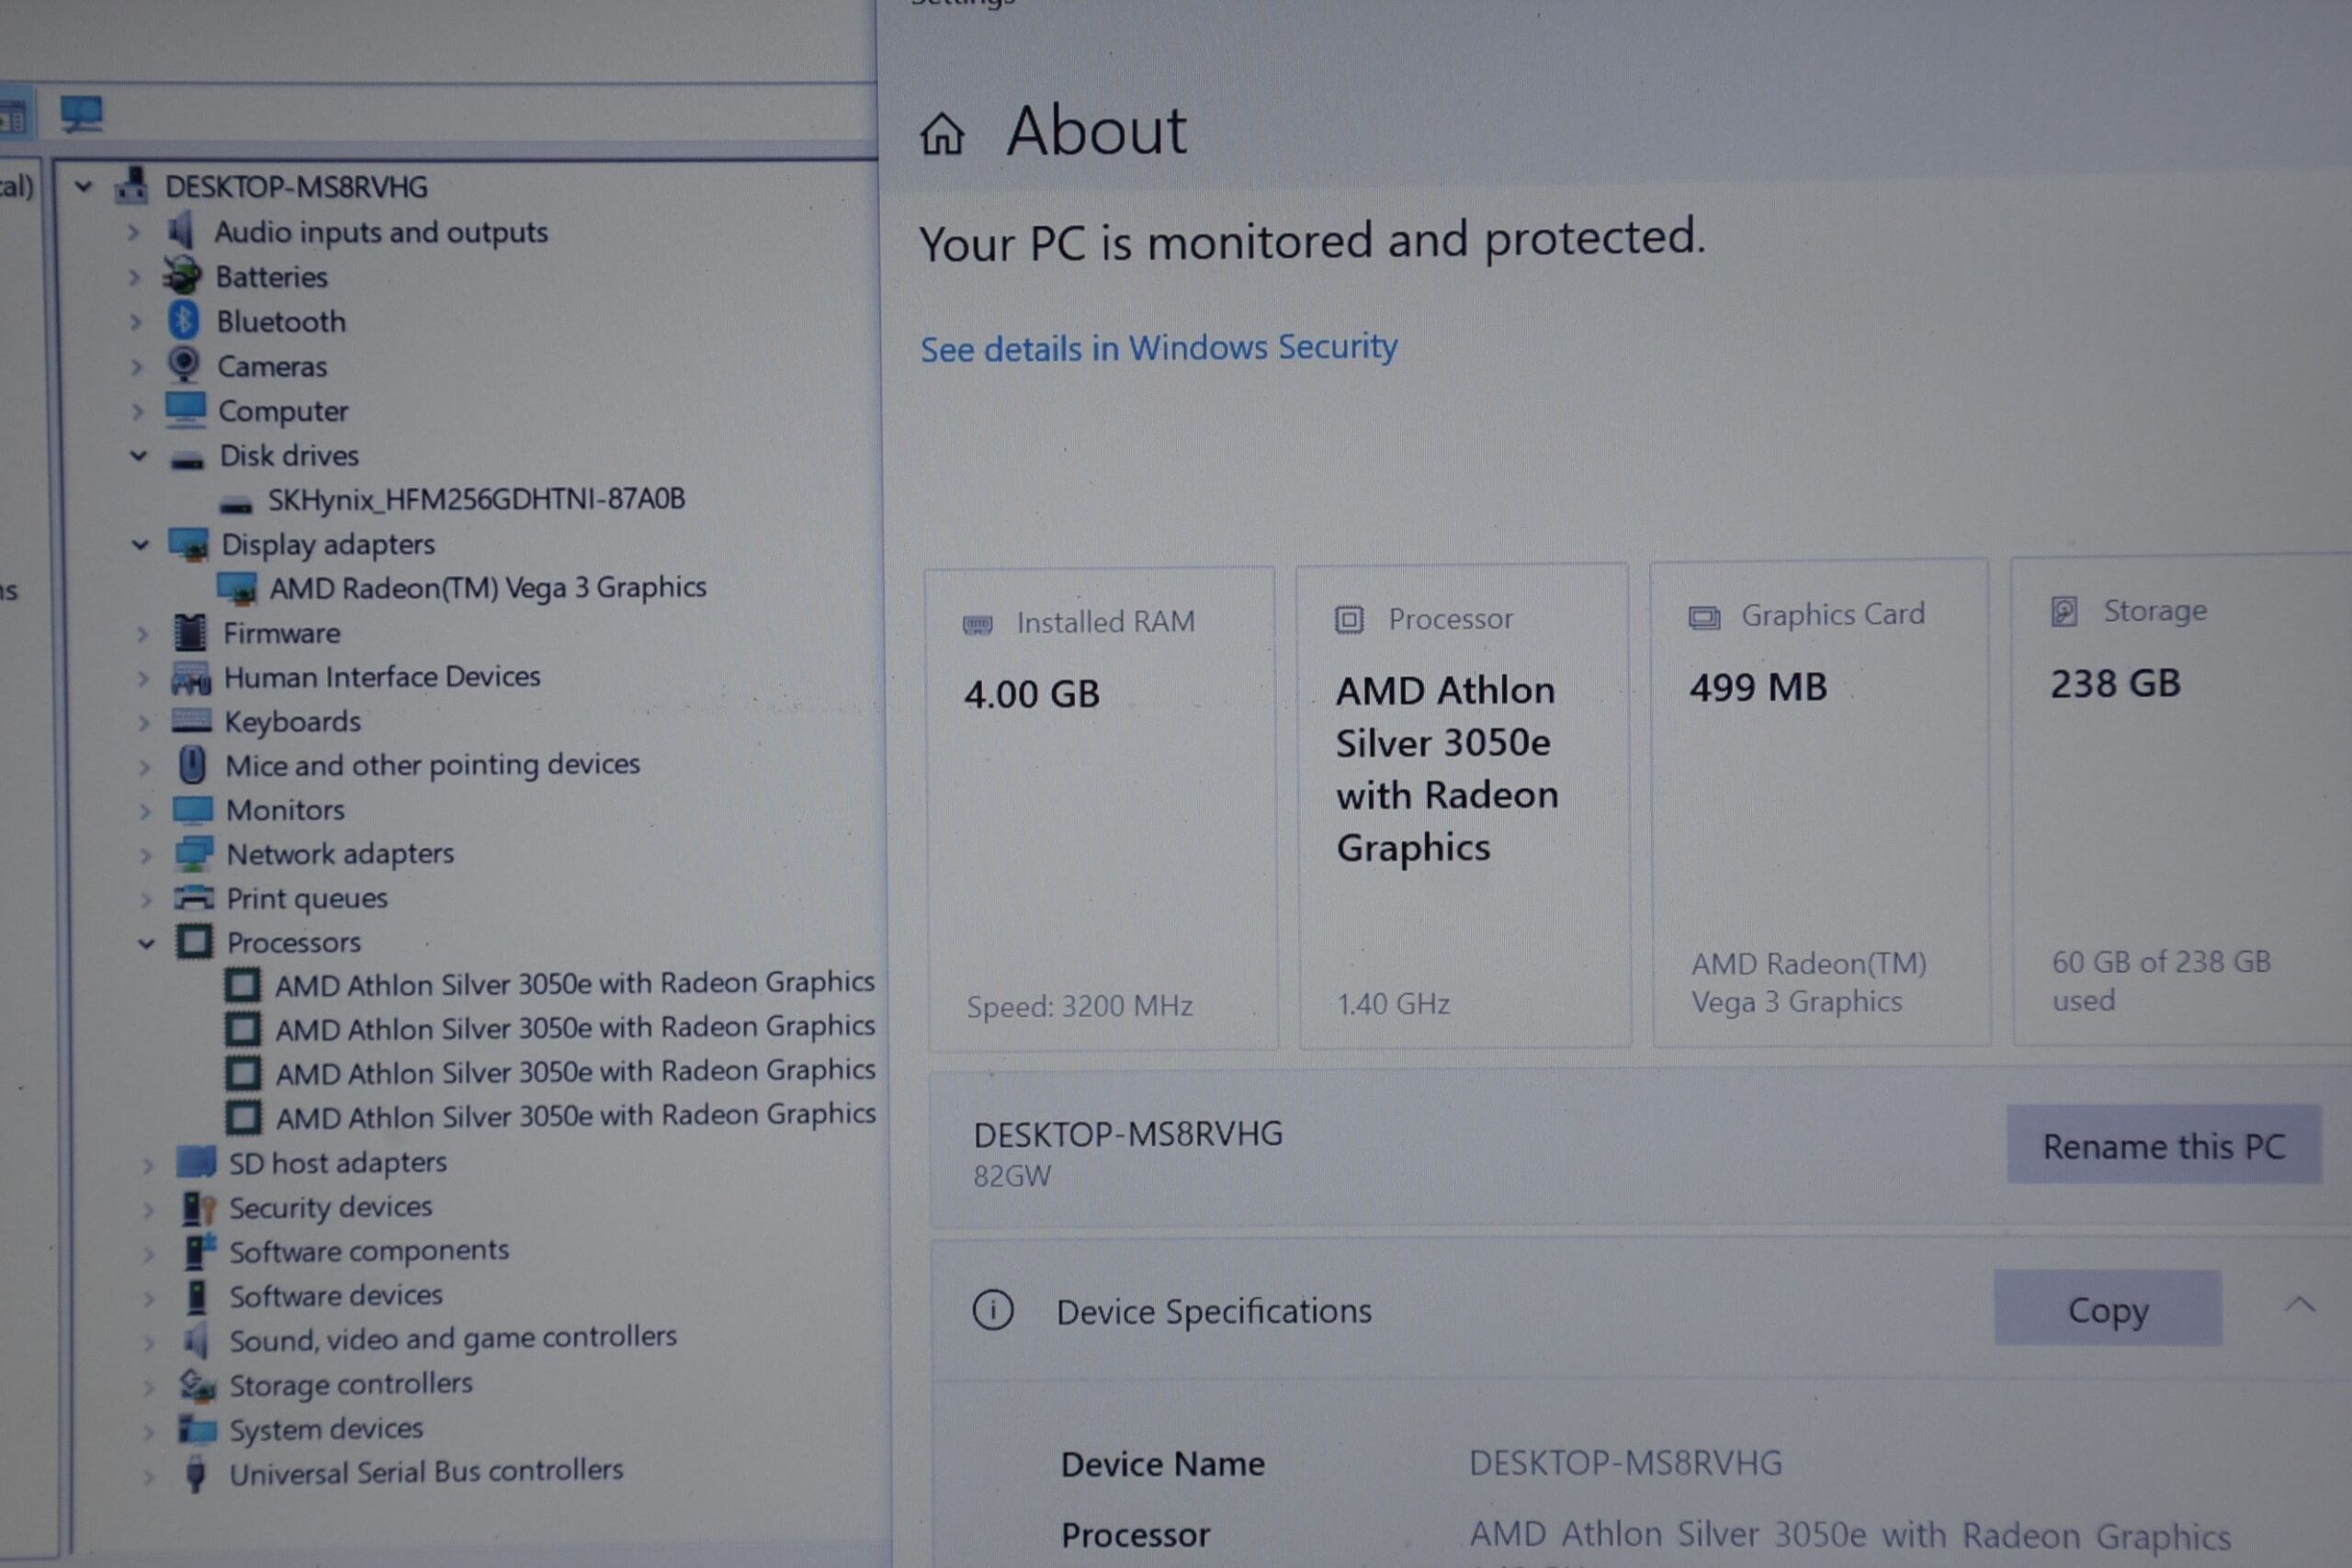Select AMD Radeon(TM) Vega 3 Graphics adapter
Screen dimensions: 2352x1568
pos(488,587)
